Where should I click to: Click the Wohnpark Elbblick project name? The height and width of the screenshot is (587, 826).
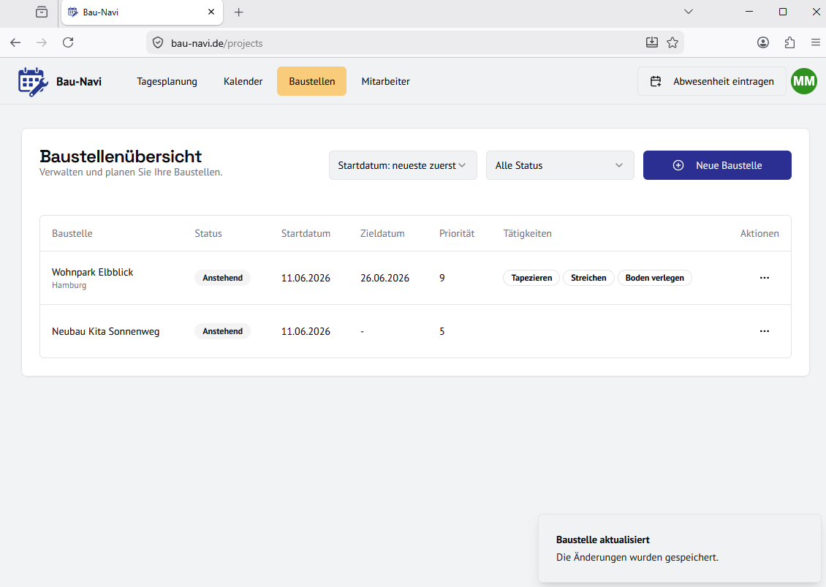pyautogui.click(x=93, y=272)
